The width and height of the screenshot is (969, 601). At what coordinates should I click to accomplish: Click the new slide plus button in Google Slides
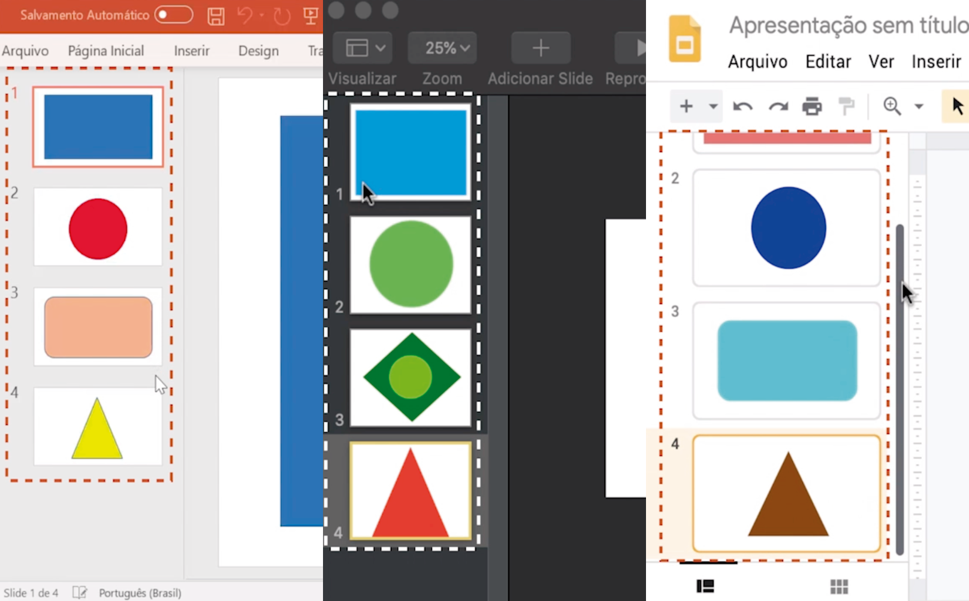pos(686,107)
